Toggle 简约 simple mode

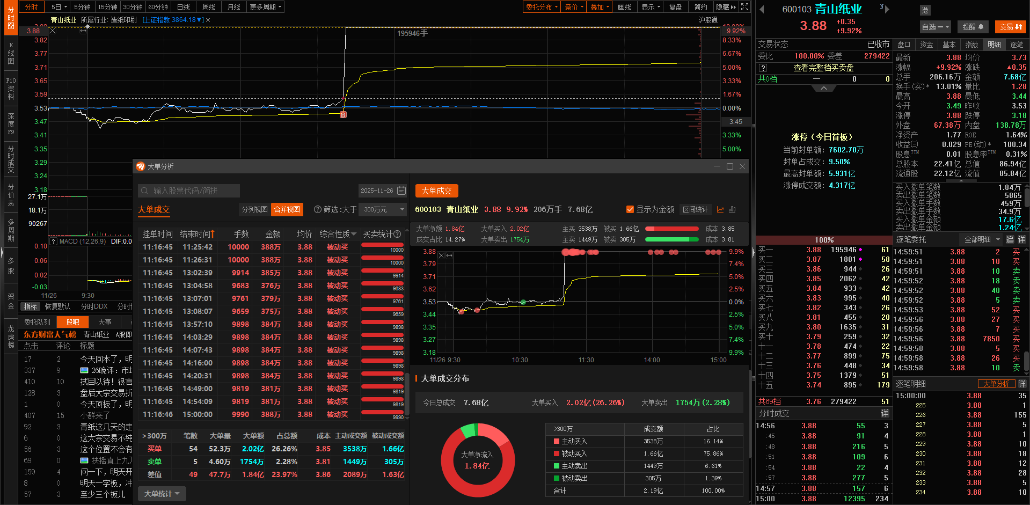(700, 7)
